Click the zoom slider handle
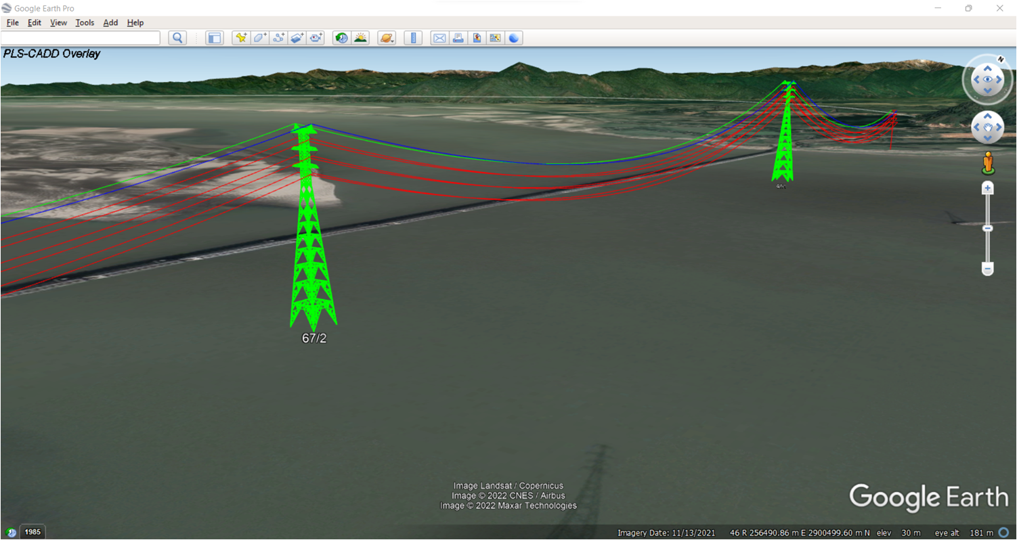Screen dimensions: 1017x540 tap(988, 229)
